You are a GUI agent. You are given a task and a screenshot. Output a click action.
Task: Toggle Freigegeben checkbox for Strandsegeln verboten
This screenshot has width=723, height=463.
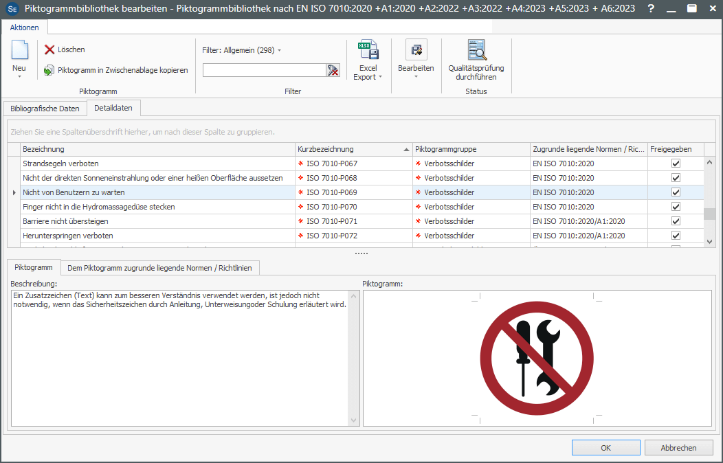676,163
